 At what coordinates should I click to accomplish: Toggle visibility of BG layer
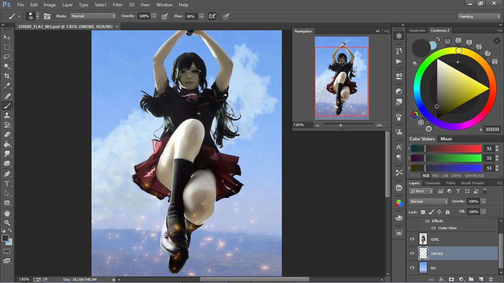[412, 268]
